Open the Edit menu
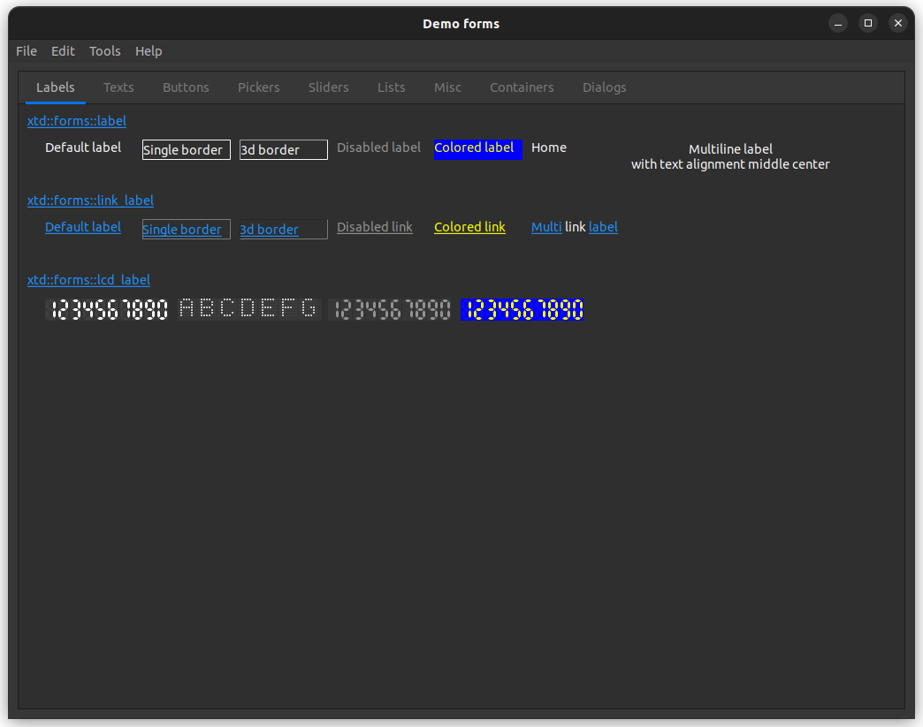The height and width of the screenshot is (727, 923). pyautogui.click(x=63, y=51)
